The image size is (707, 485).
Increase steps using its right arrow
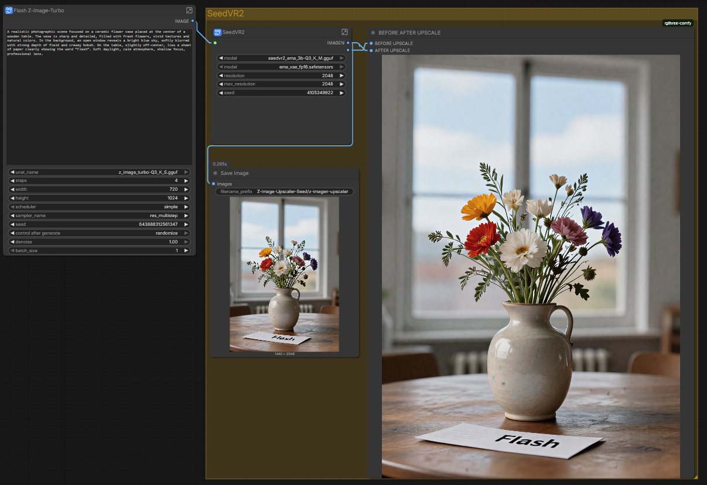(186, 181)
